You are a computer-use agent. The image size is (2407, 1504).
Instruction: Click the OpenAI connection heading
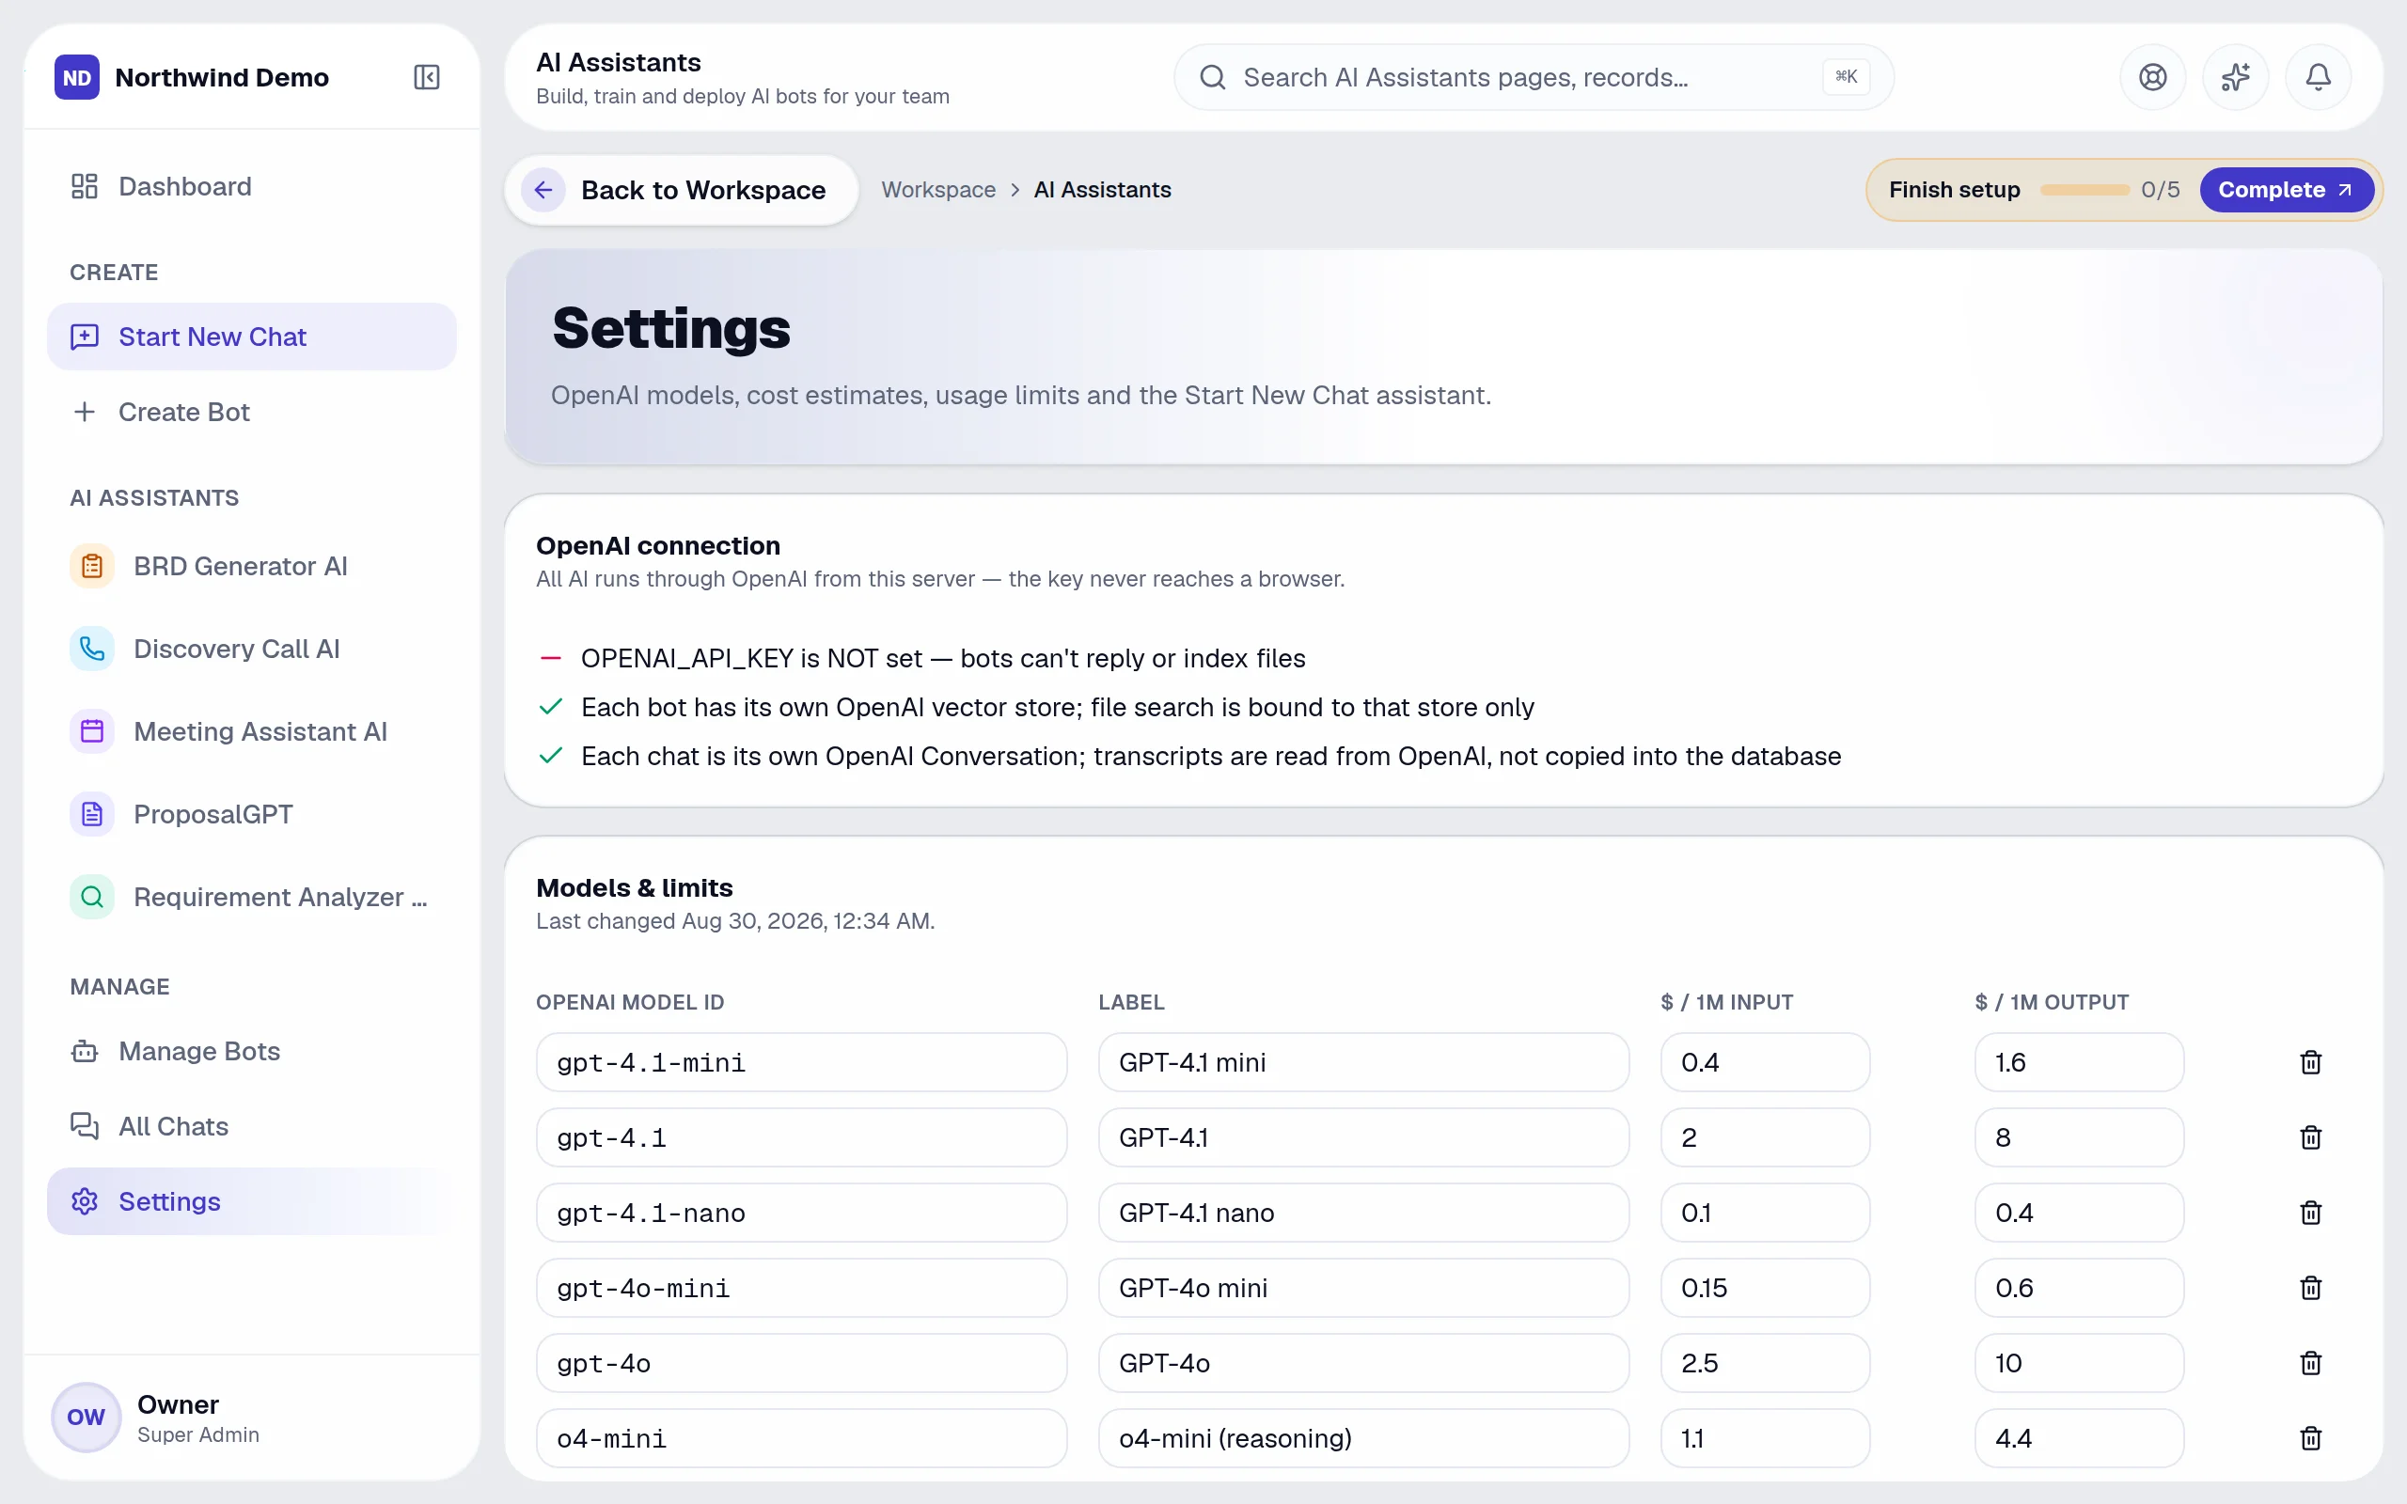(658, 545)
